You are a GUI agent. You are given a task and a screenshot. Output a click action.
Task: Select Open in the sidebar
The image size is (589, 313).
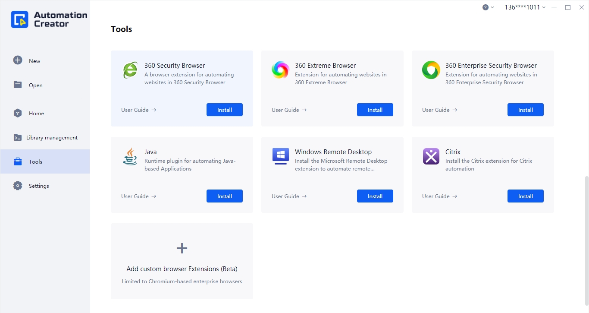45,85
